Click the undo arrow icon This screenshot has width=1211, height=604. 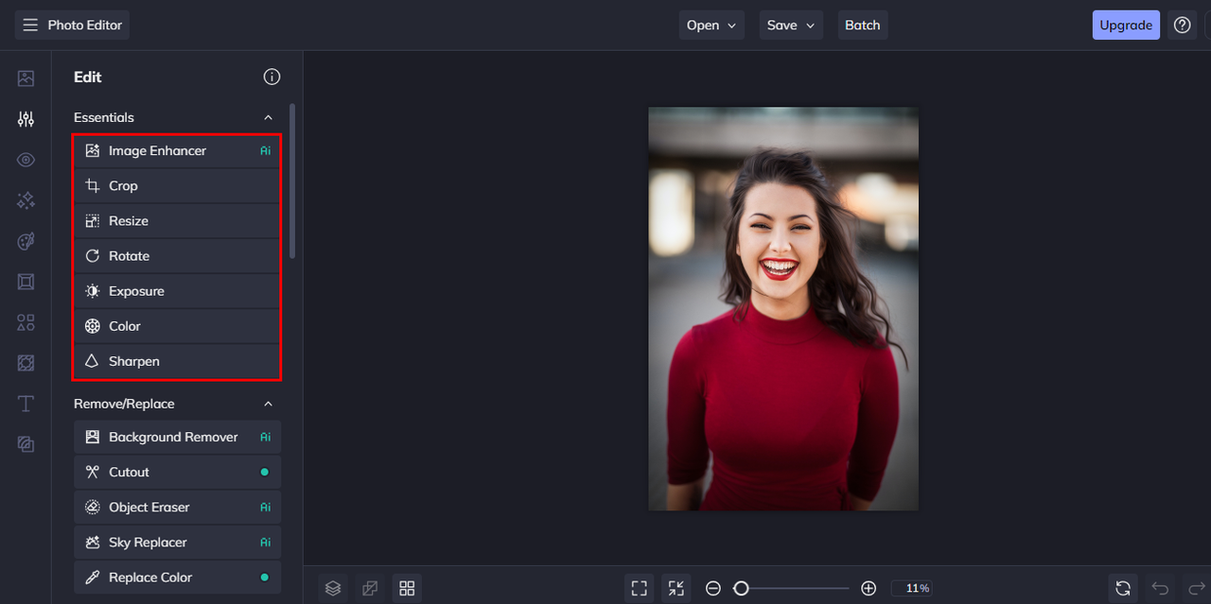tap(1160, 588)
